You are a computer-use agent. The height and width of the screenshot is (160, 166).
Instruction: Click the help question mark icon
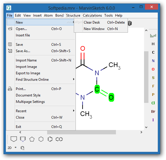click(x=130, y=23)
